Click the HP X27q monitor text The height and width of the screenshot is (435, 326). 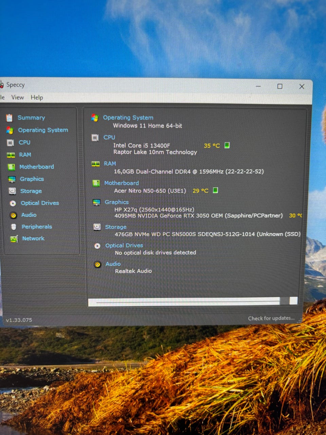154,209
